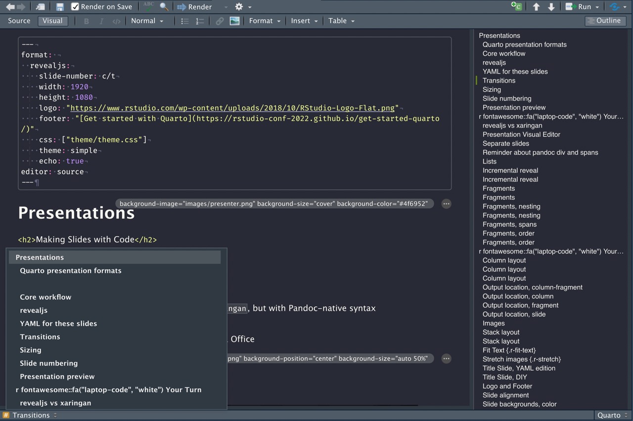The height and width of the screenshot is (421, 633).
Task: Expand the Run dropdown arrow
Action: point(597,7)
